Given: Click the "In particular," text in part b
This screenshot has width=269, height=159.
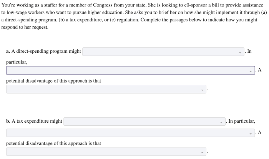Looking at the screenshot, I should [241, 122].
